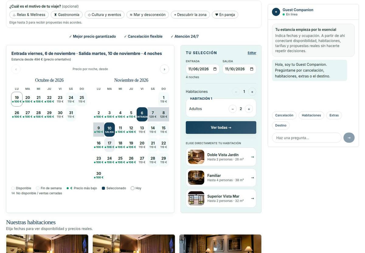Choose the En pareja chip
The height and width of the screenshot is (253, 365).
coord(225,15)
